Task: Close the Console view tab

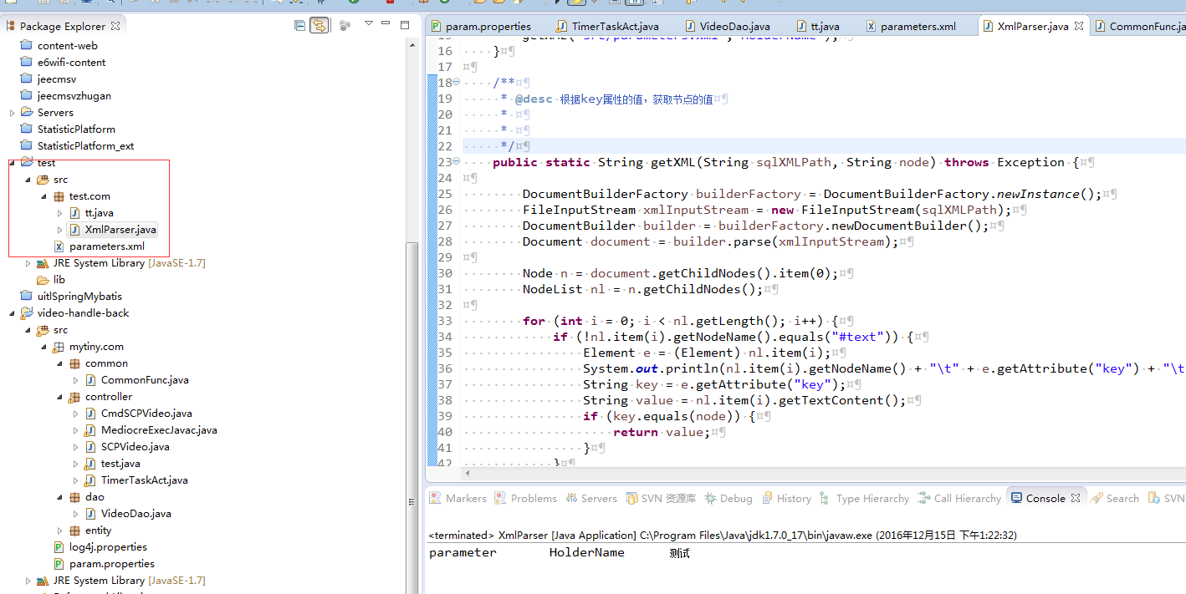Action: (1076, 498)
